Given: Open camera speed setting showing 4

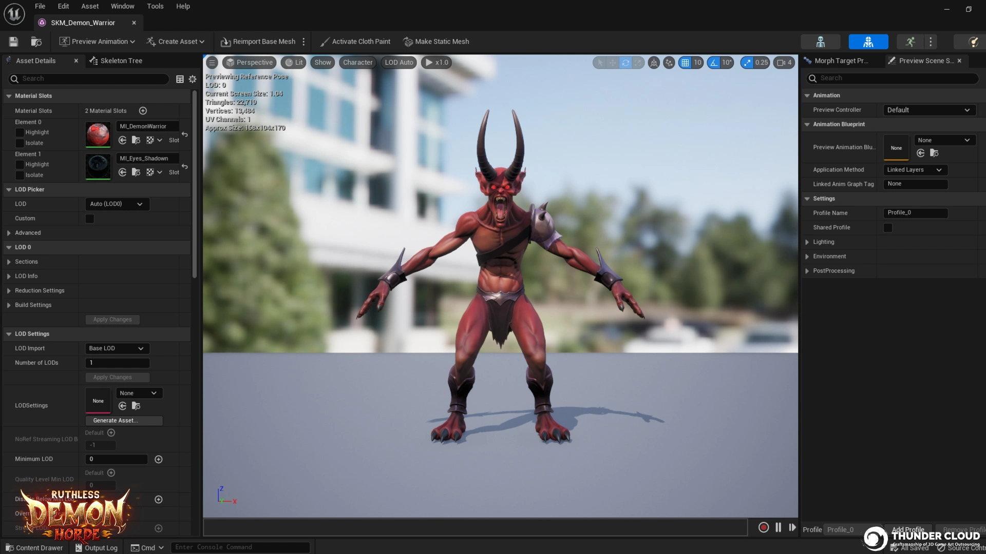Looking at the screenshot, I should click(x=784, y=63).
